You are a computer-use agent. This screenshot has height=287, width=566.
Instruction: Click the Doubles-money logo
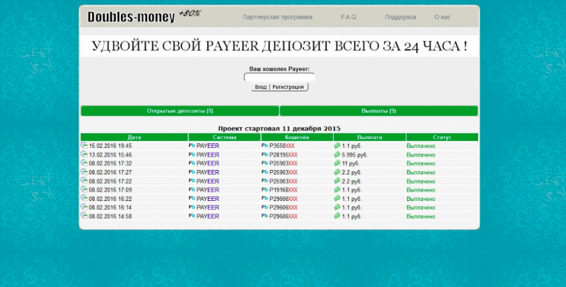(144, 16)
